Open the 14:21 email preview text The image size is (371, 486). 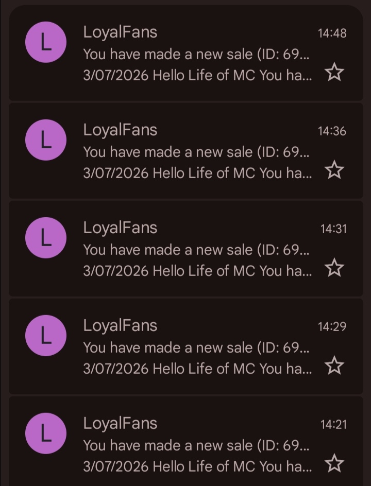coord(197,466)
